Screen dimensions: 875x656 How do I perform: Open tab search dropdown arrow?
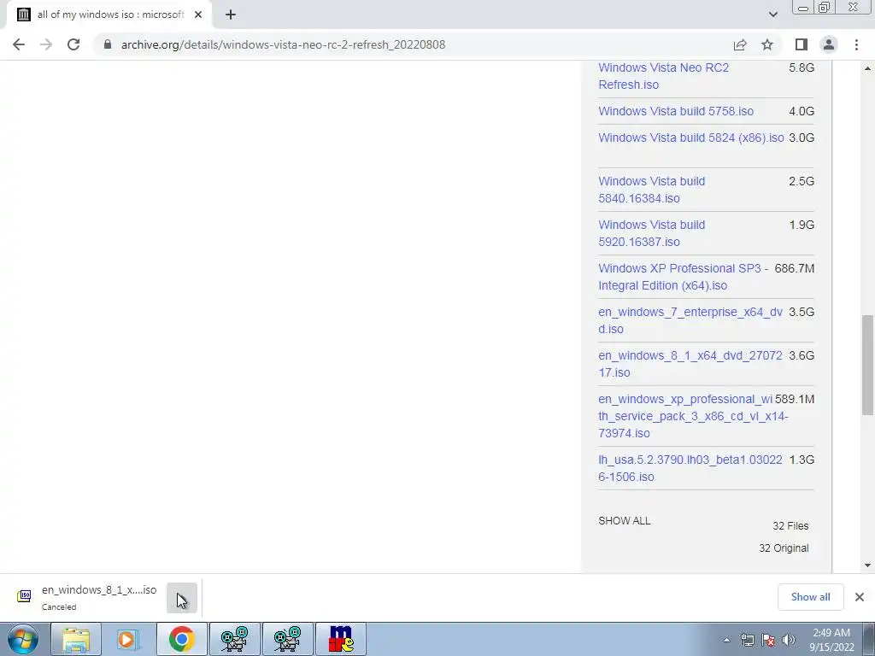pyautogui.click(x=772, y=15)
